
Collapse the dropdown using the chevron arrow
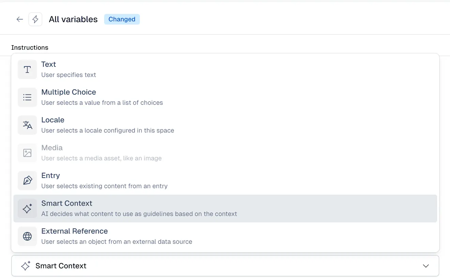click(426, 266)
